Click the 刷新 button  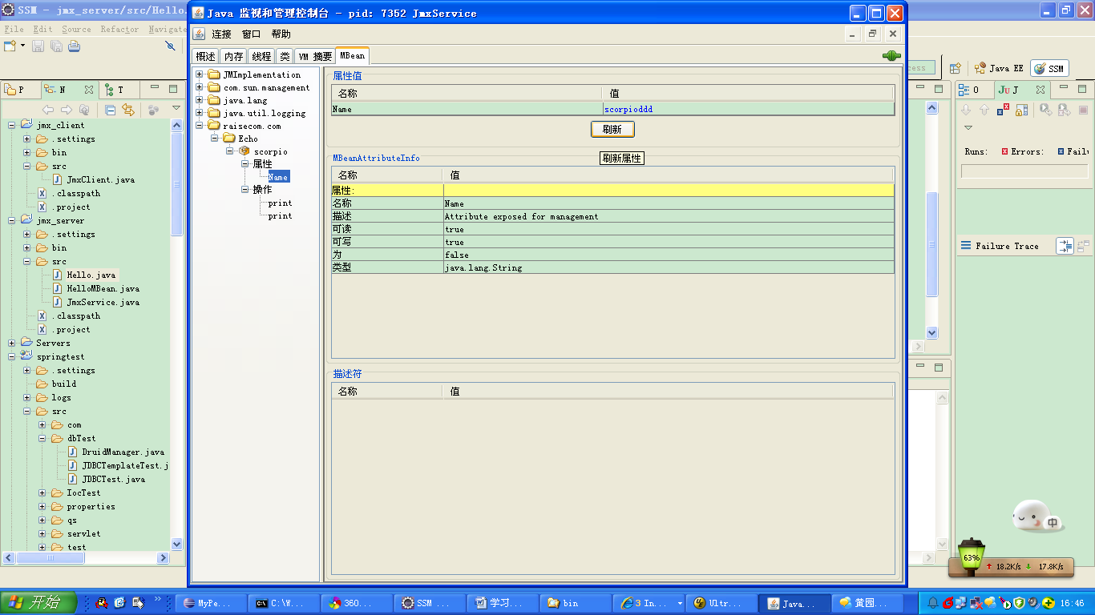pos(612,129)
